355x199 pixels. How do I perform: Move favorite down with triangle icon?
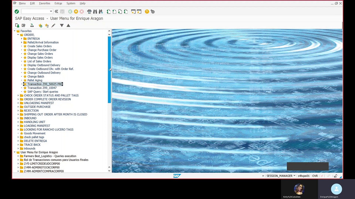pyautogui.click(x=62, y=25)
